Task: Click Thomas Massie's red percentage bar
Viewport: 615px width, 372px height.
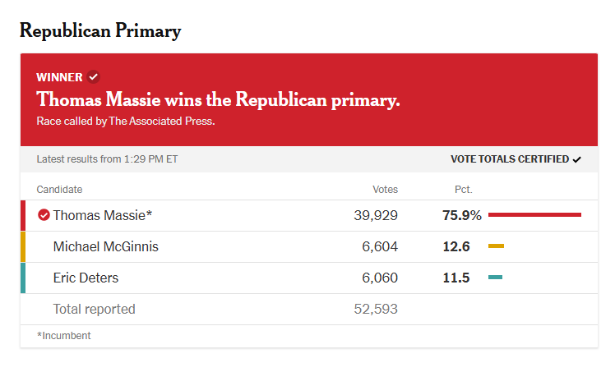Action: pyautogui.click(x=534, y=214)
